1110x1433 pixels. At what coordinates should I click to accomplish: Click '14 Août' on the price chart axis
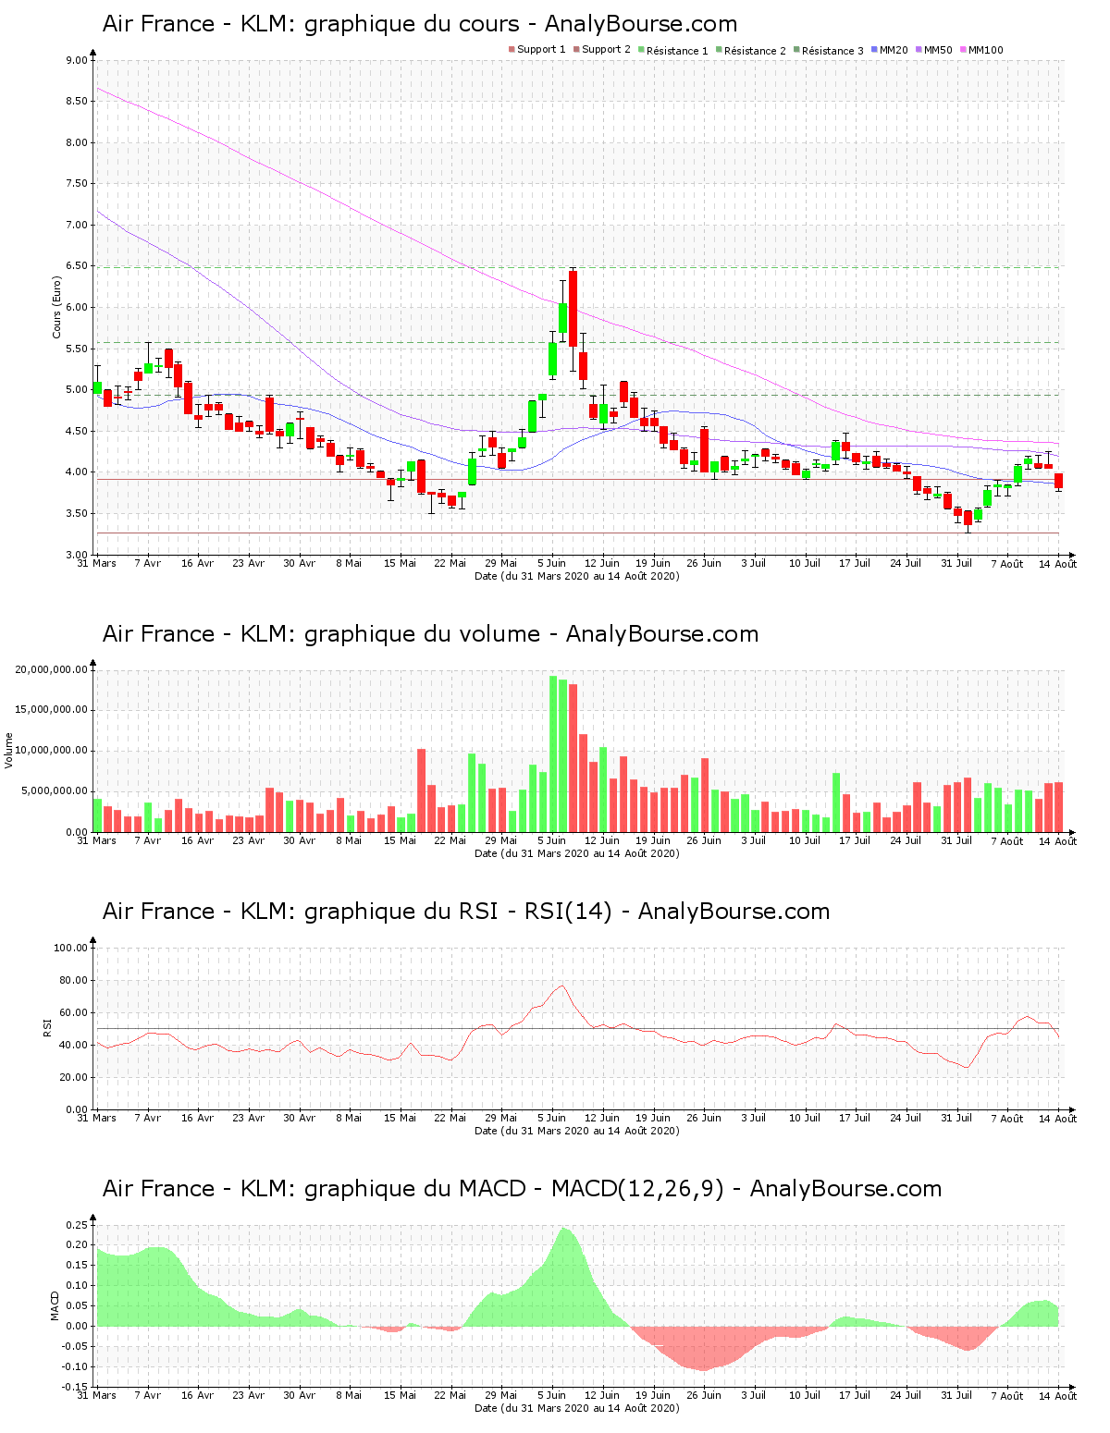1057,564
